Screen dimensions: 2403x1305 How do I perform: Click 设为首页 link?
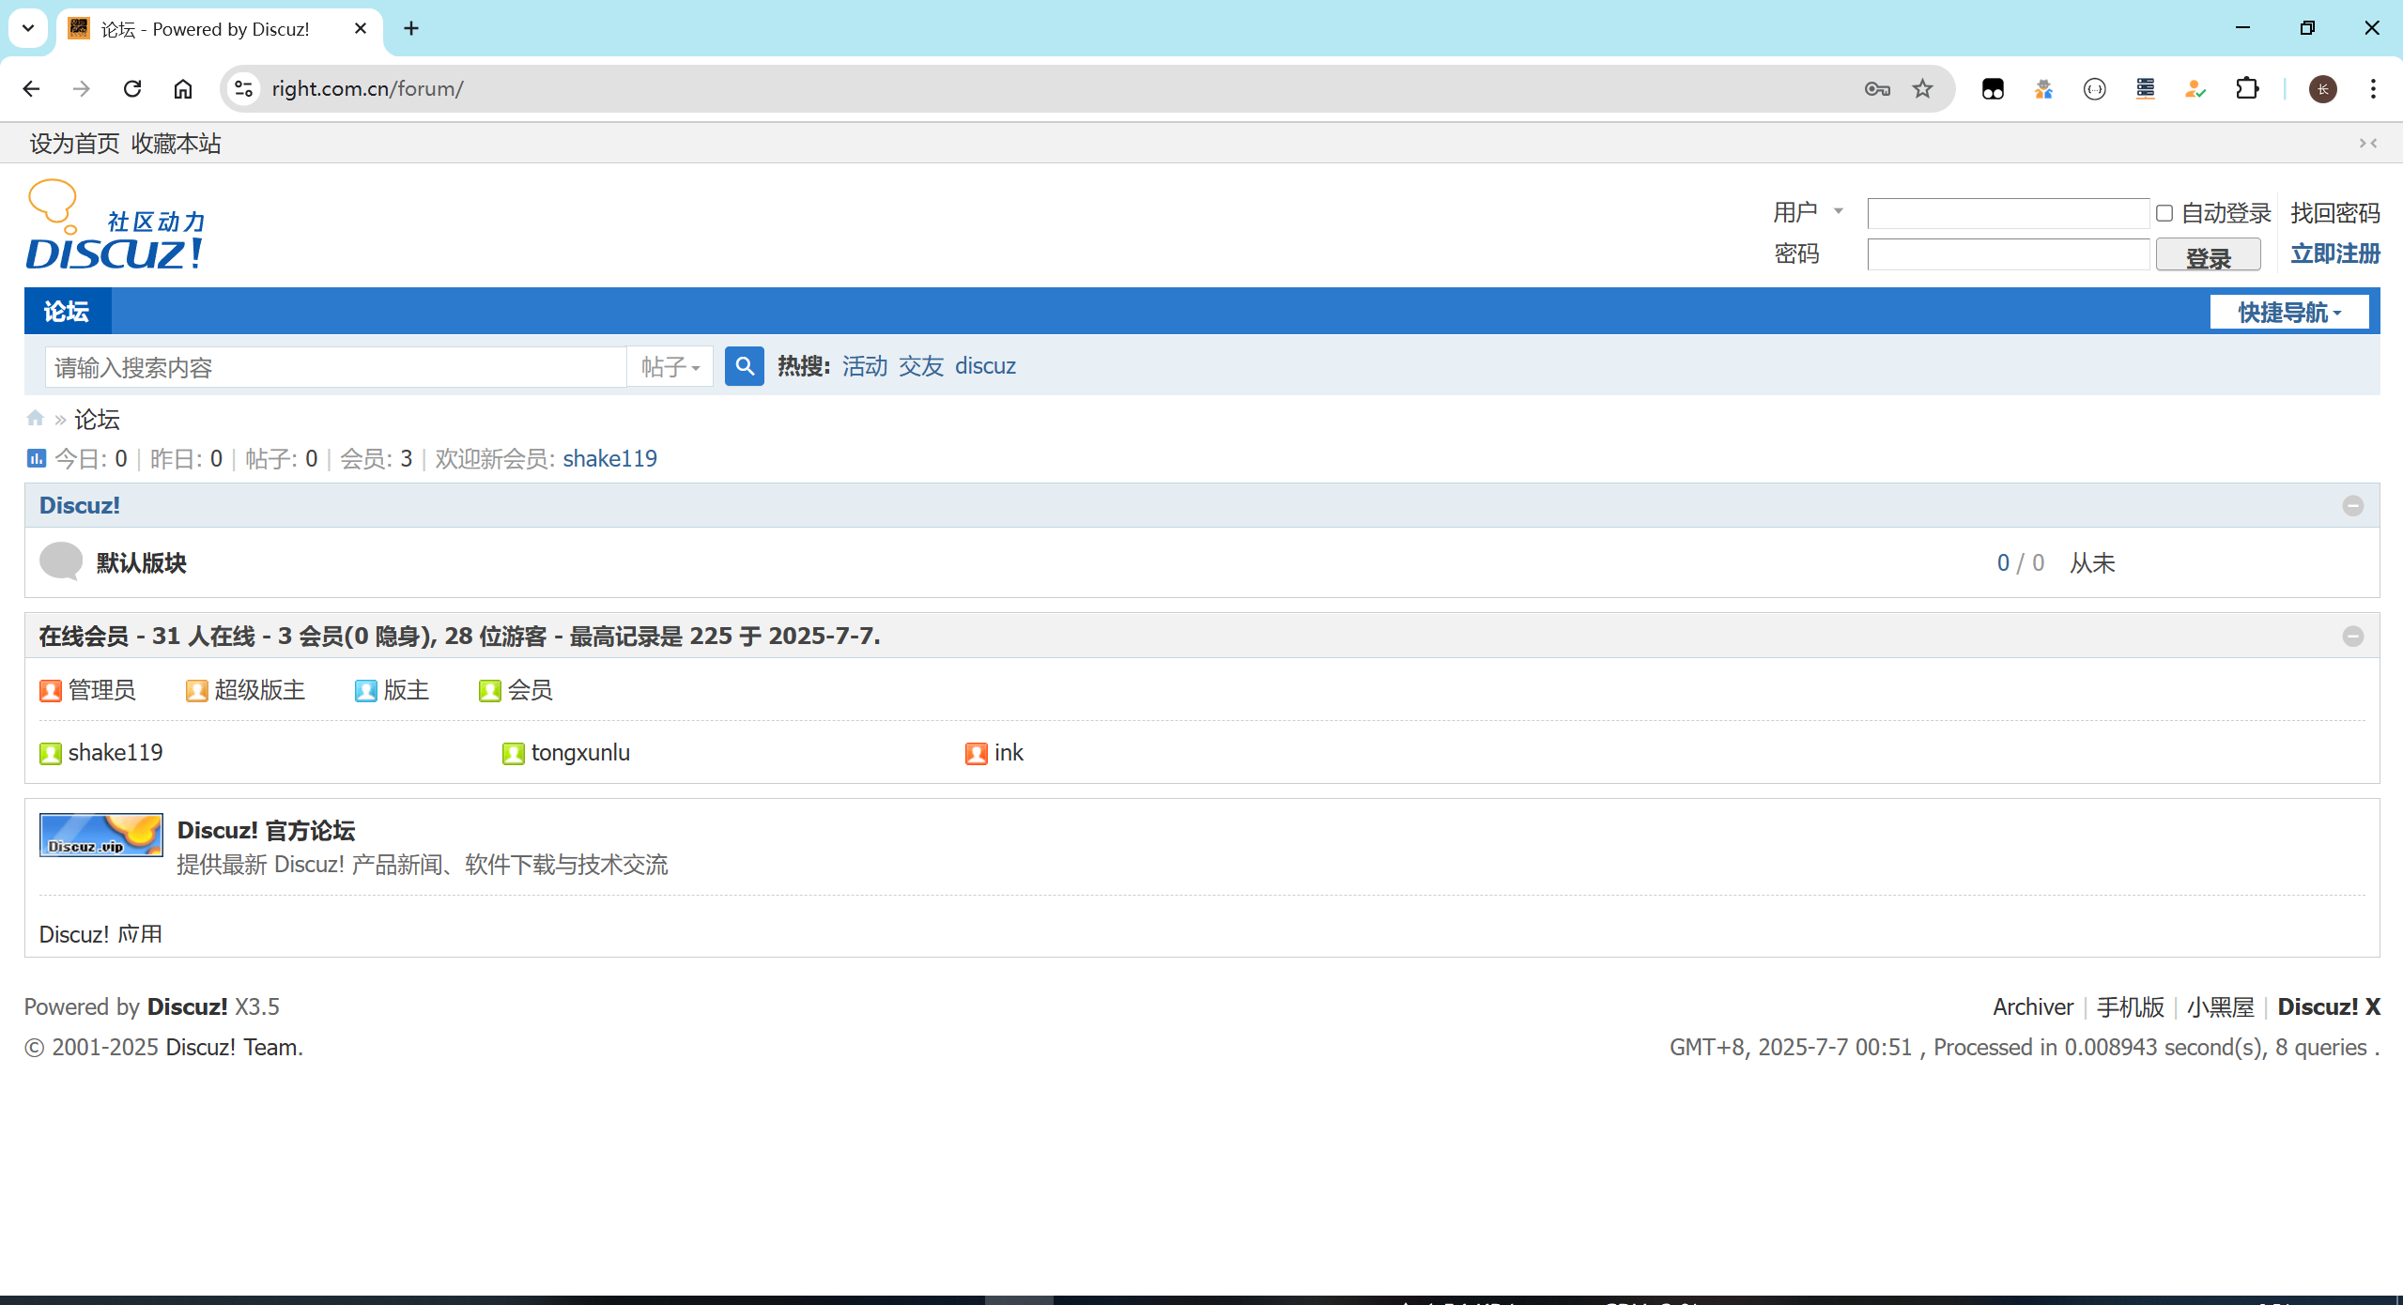coord(75,144)
